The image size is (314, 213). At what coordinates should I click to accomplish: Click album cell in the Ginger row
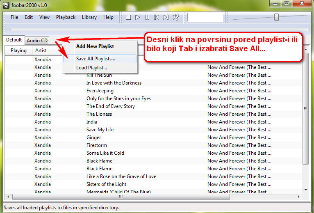point(239,137)
